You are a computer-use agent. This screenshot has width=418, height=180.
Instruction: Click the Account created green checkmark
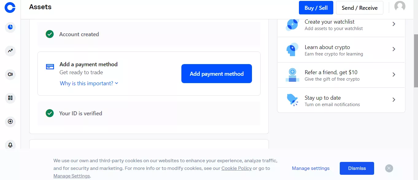49,34
